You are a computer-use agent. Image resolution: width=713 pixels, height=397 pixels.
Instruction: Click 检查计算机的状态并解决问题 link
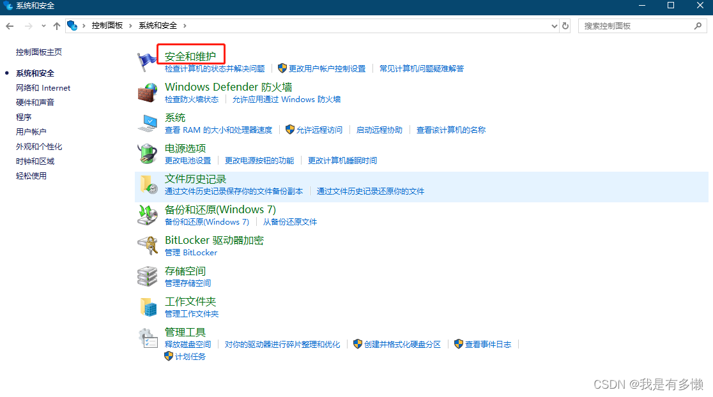tap(215, 68)
